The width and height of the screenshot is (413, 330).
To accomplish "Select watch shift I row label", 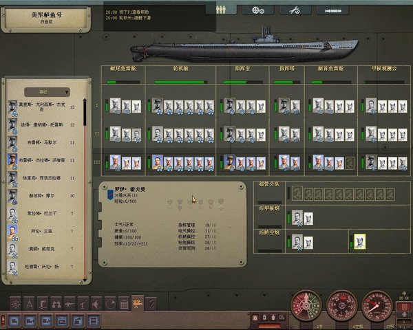I will 97,105.
